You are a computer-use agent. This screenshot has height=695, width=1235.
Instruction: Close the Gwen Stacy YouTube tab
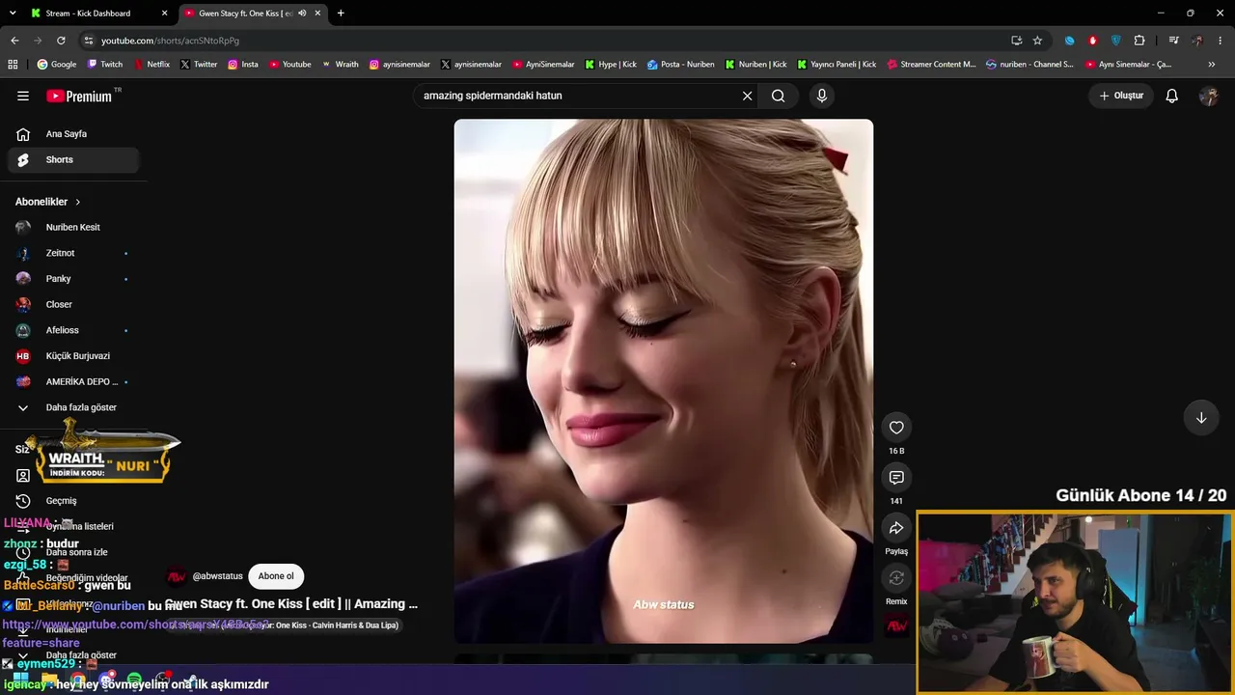[317, 14]
